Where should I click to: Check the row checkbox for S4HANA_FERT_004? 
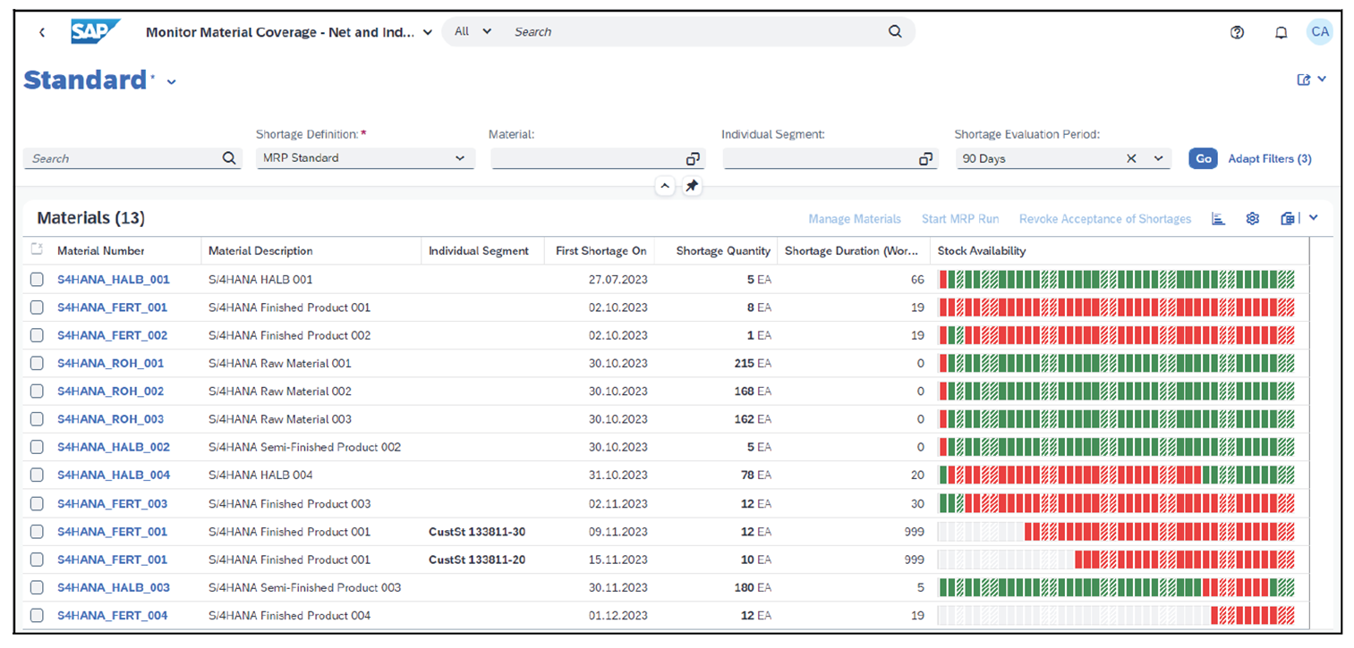(36, 615)
